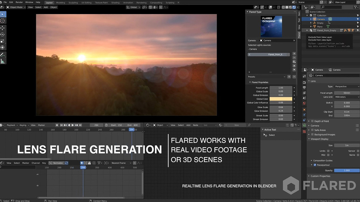The height and width of the screenshot is (202, 360).
Task: Switch to the Modeling workspace tab
Action: coord(60,2)
